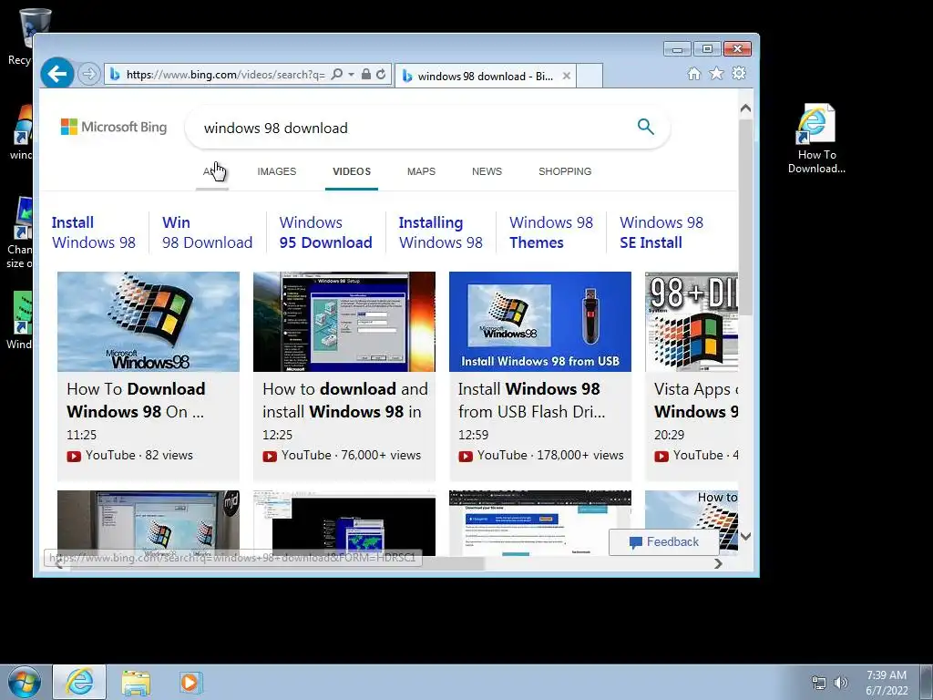This screenshot has height=700, width=933.
Task: Open related search 'Install Windows 98'
Action: (x=94, y=232)
